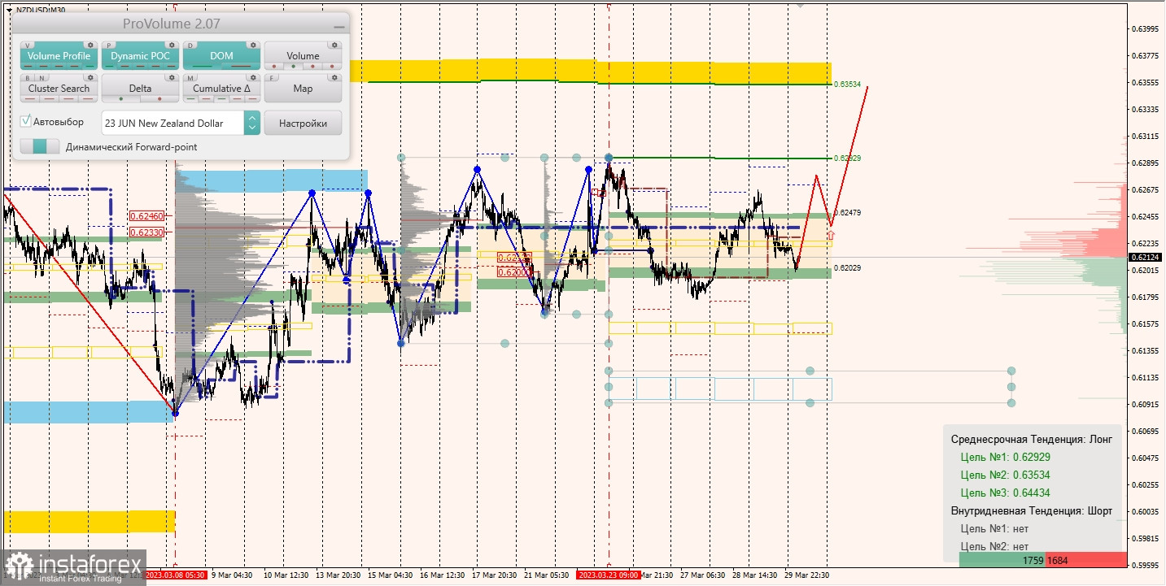The image size is (1166, 586).
Task: Click the B hotkey tab on Cluster Search
Action: click(28, 78)
